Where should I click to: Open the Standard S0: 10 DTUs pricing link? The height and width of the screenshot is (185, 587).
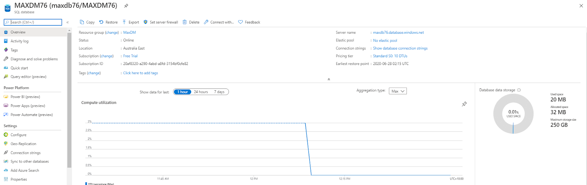click(x=390, y=56)
